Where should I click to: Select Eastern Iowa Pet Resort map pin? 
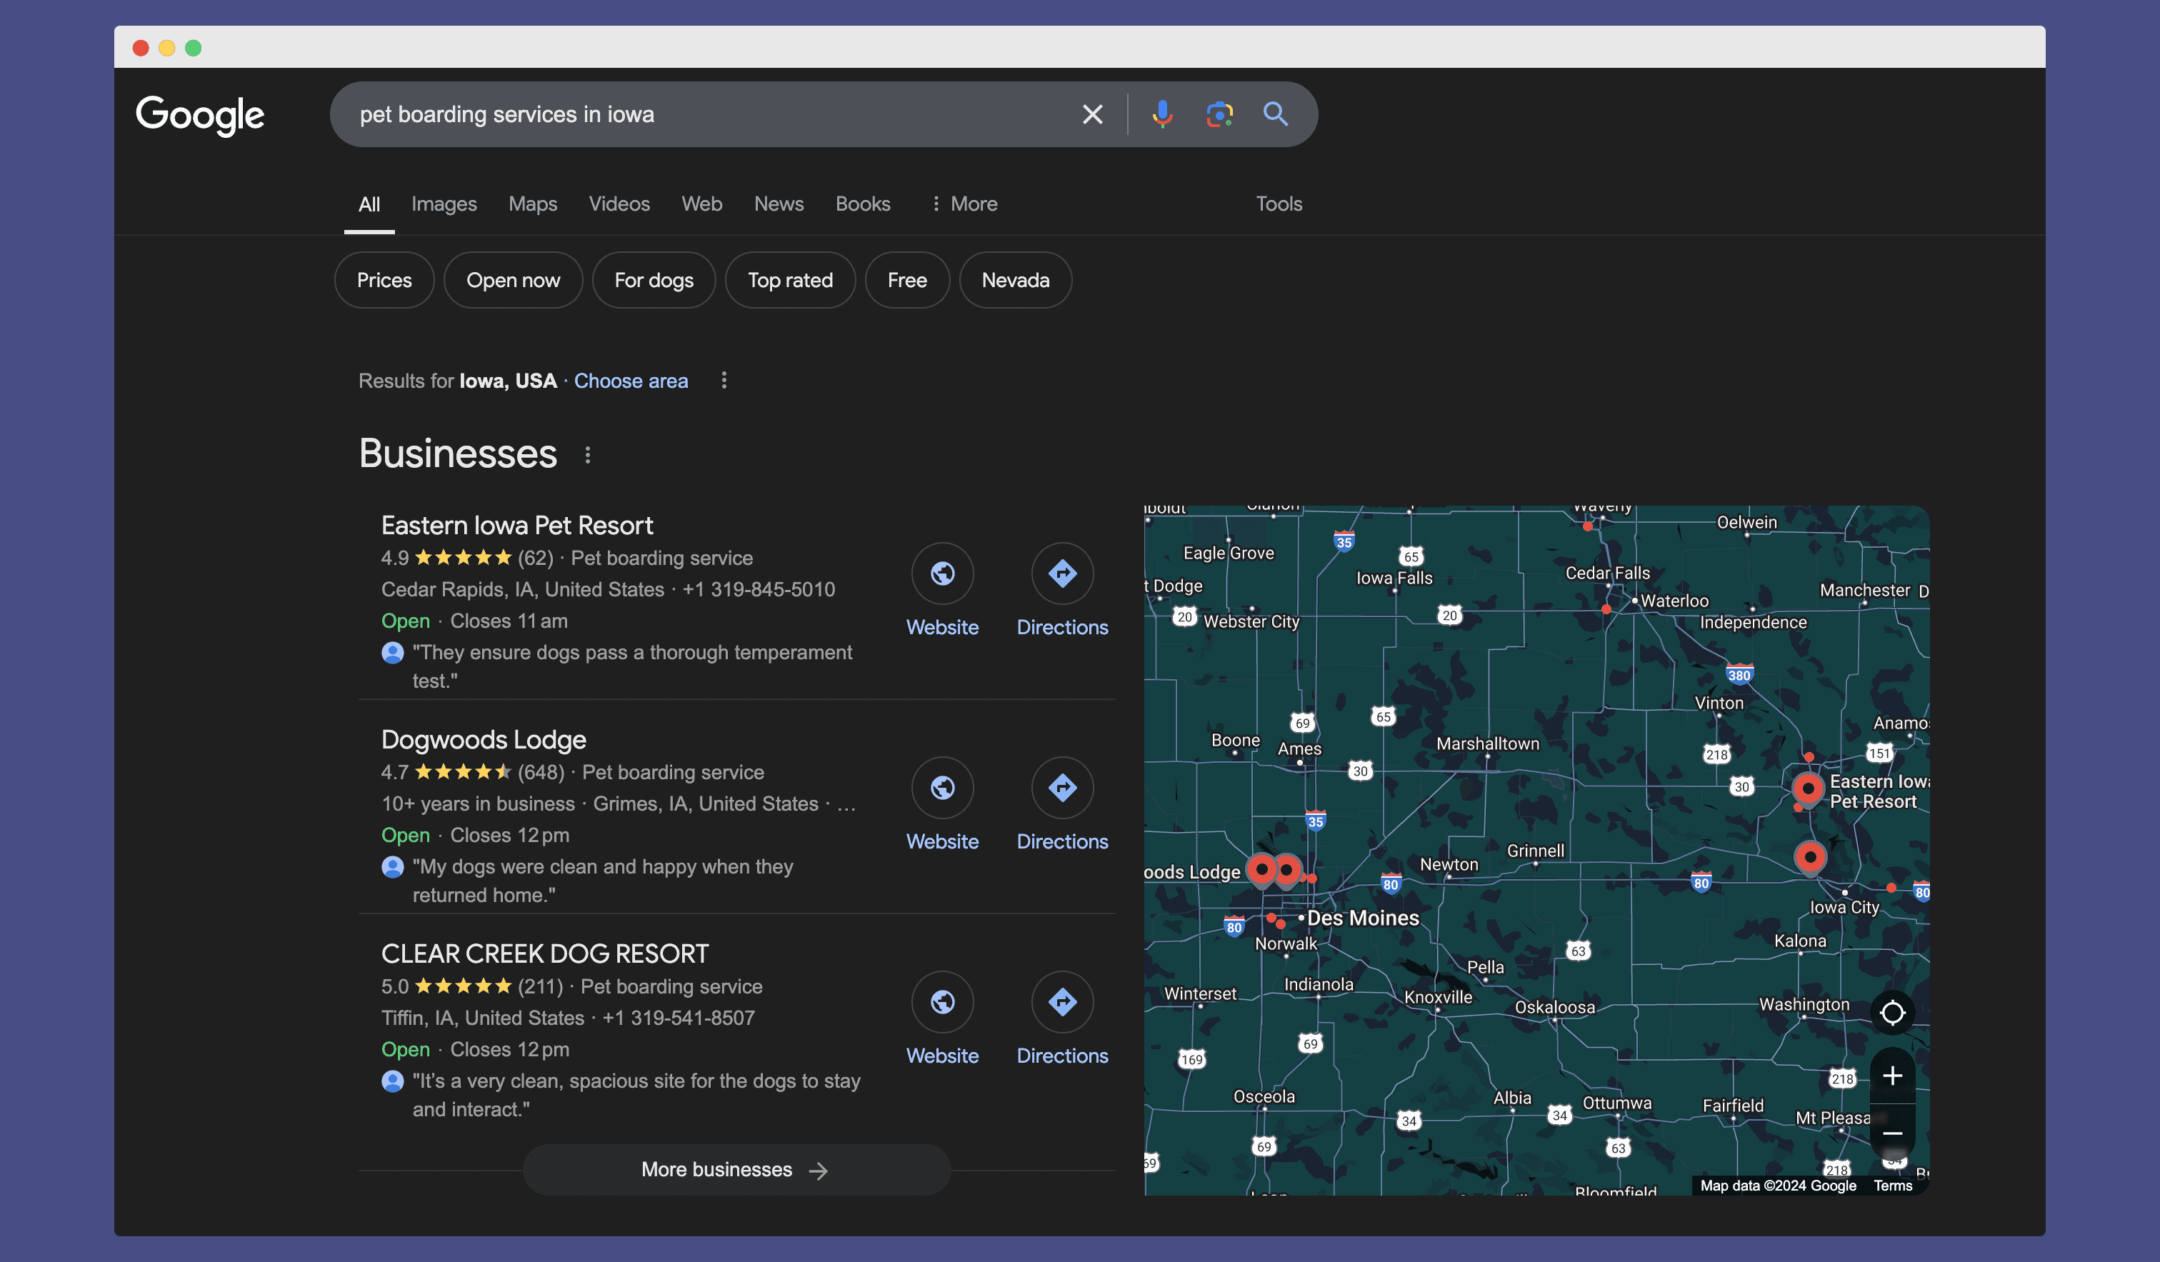1808,791
